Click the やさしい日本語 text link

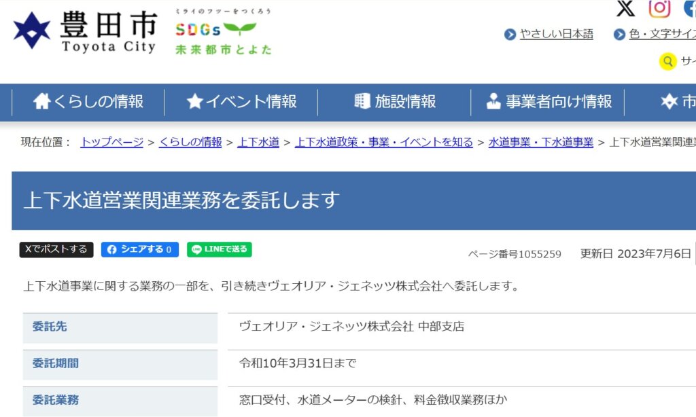coord(556,35)
